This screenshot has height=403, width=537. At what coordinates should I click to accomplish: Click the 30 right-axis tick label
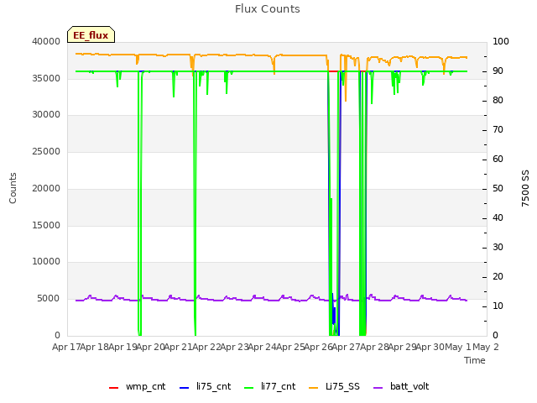coord(498,248)
